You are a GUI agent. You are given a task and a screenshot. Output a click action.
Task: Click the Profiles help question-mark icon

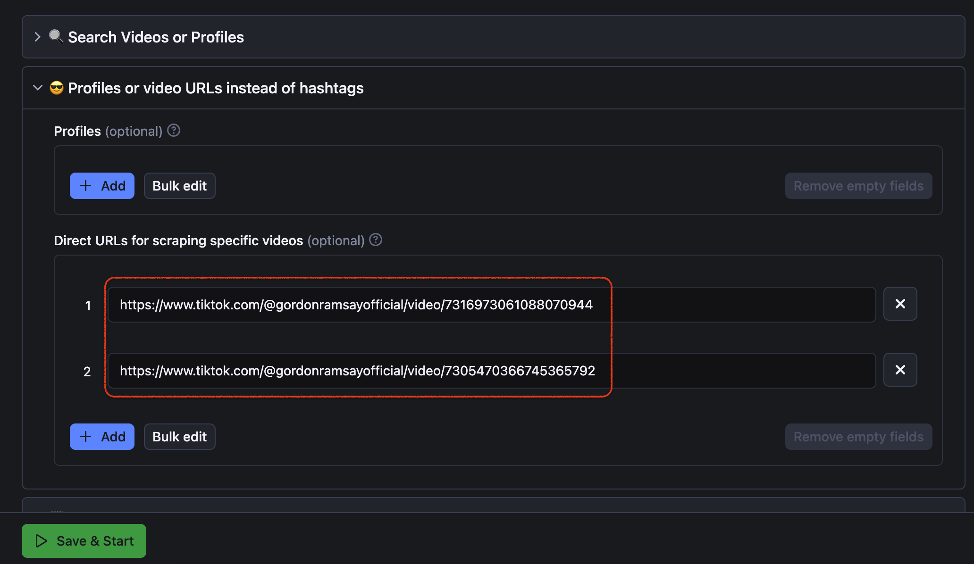point(174,130)
